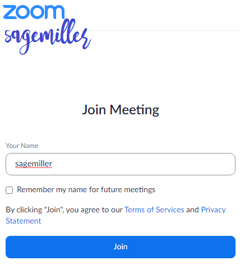The width and height of the screenshot is (240, 265).
Task: Click the Join Meeting heading
Action: (x=121, y=110)
